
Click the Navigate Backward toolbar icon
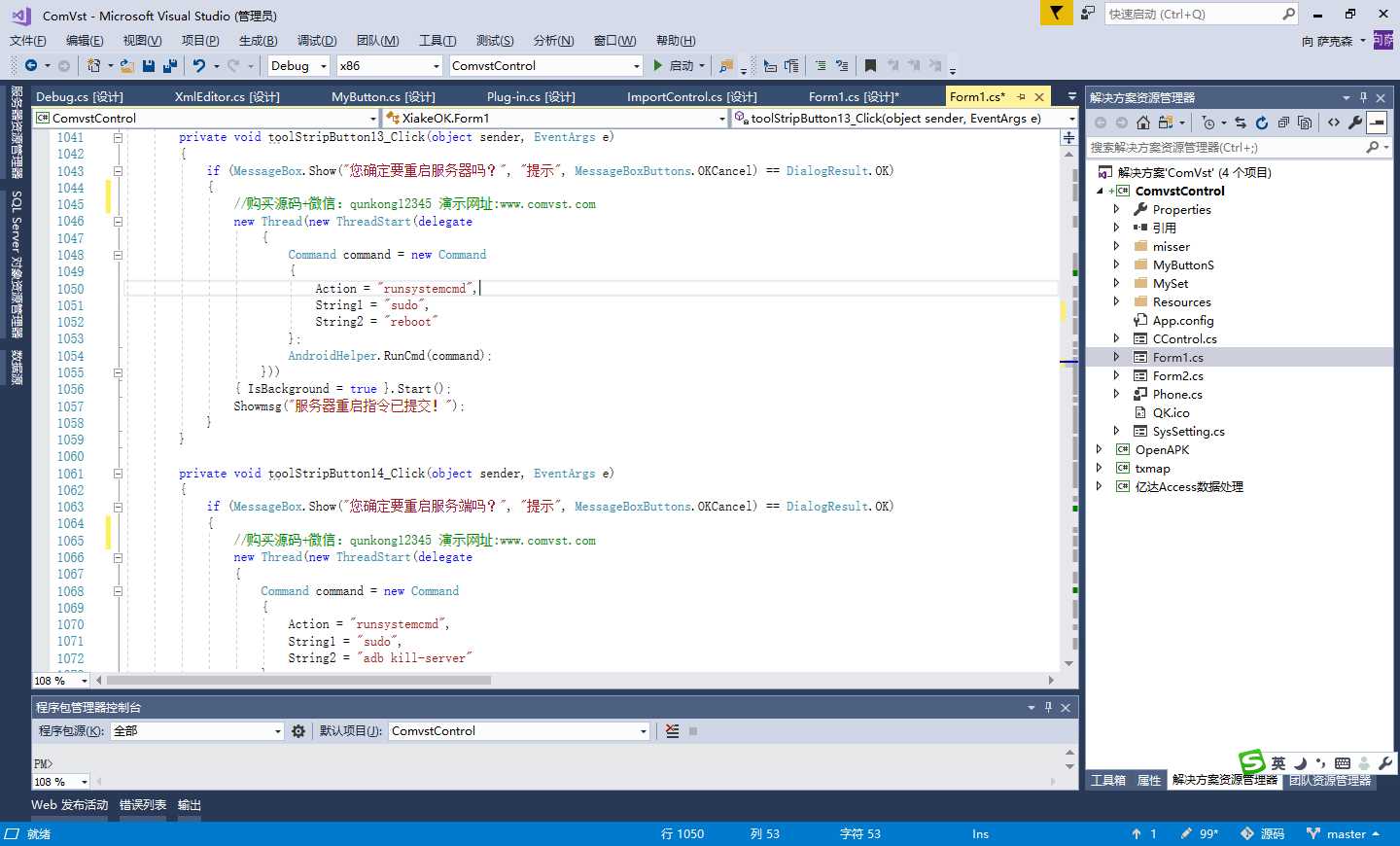[x=31, y=65]
